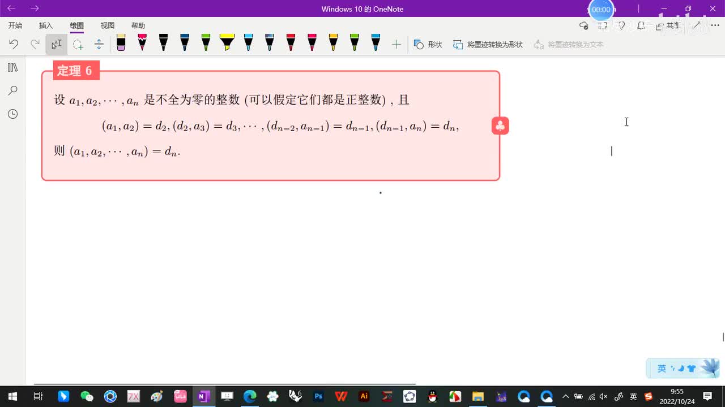Open the 开始 (Home) tab

(x=15, y=25)
